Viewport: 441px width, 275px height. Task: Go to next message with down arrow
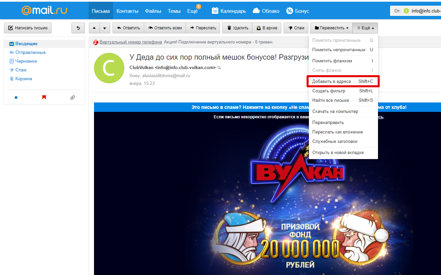105,28
